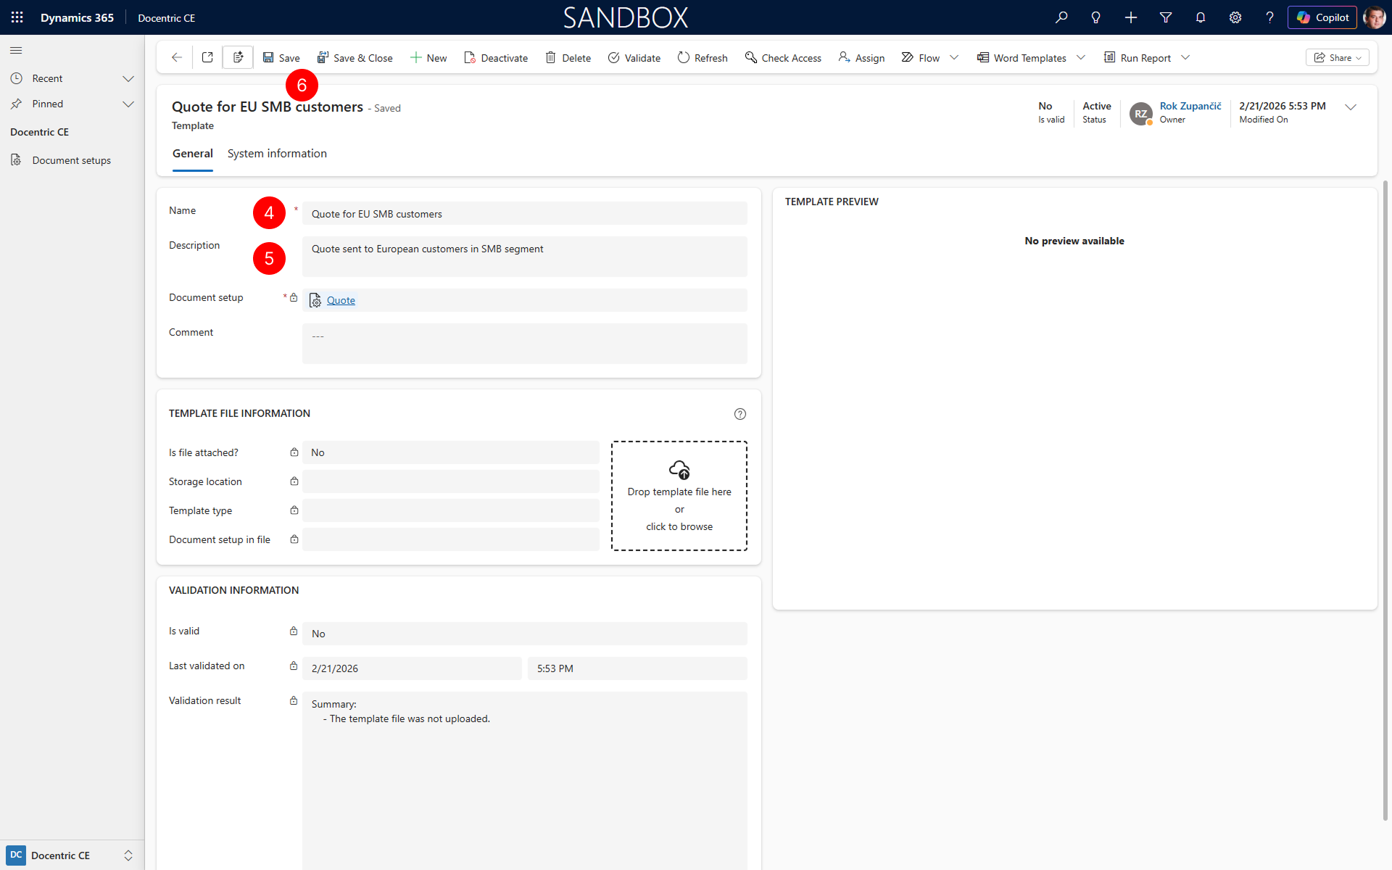Click the Is file attached field
1392x870 pixels.
(x=450, y=452)
